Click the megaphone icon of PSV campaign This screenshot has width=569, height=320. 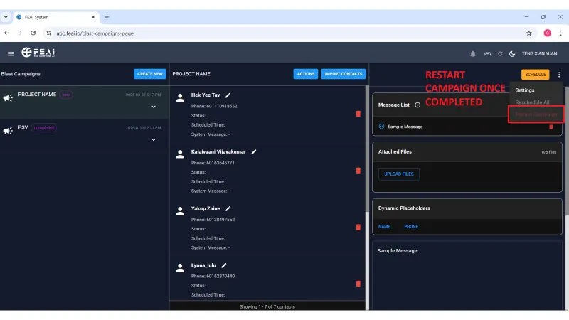point(8,131)
